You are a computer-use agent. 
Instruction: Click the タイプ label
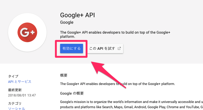point(13,76)
